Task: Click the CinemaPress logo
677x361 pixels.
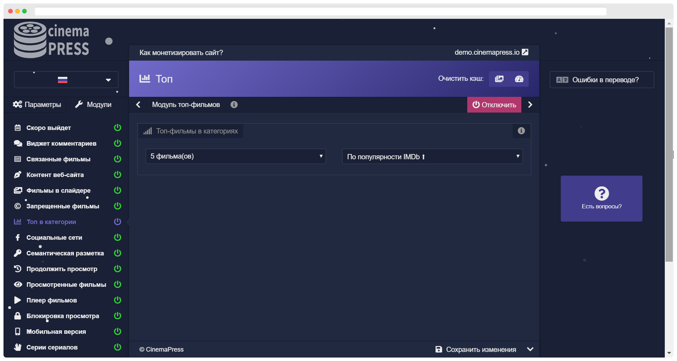Action: 51,40
